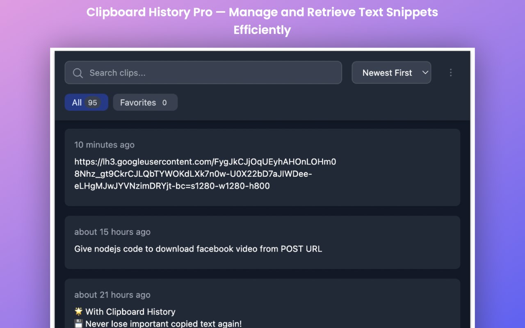525x328 pixels.
Task: Click the floppy disk emoji icon
Action: point(78,324)
